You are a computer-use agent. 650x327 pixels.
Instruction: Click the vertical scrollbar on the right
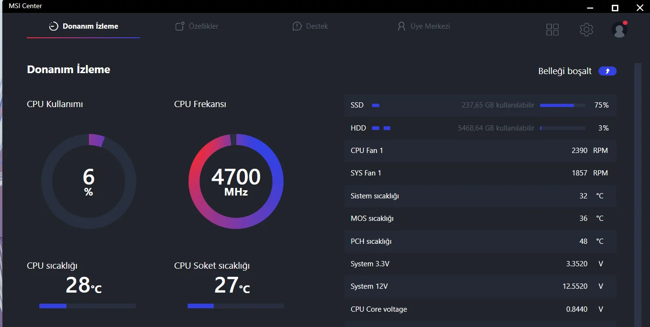(638, 191)
